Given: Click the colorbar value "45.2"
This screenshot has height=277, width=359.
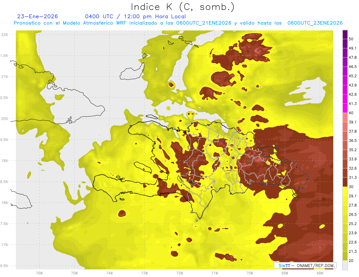Looking at the screenshot, I should tap(353, 76).
